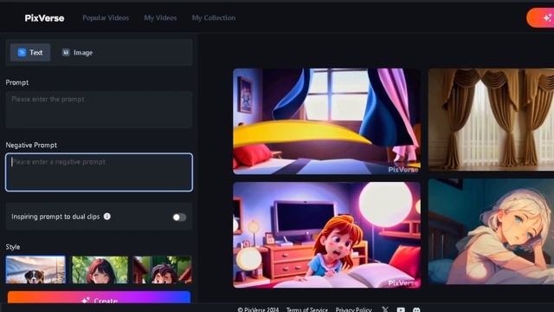Select the anime girl style thumbnail

point(100,270)
